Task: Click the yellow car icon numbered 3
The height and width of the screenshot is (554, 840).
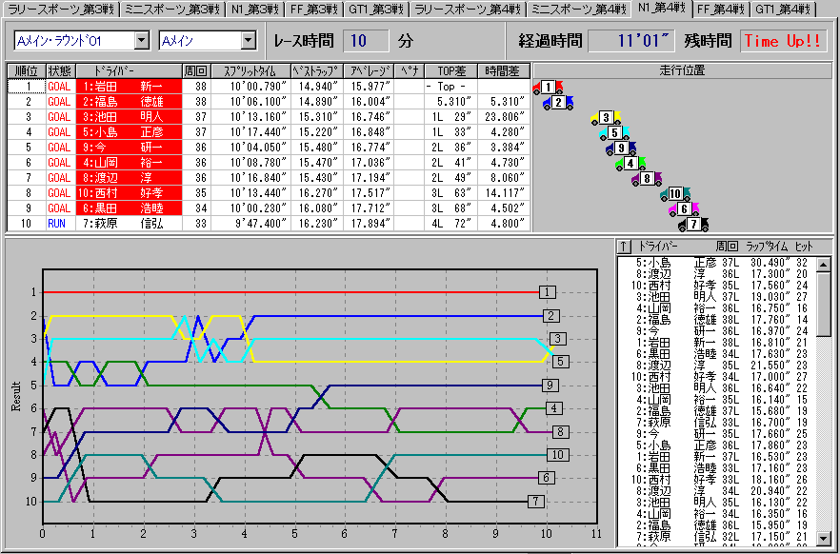Action: click(x=604, y=118)
